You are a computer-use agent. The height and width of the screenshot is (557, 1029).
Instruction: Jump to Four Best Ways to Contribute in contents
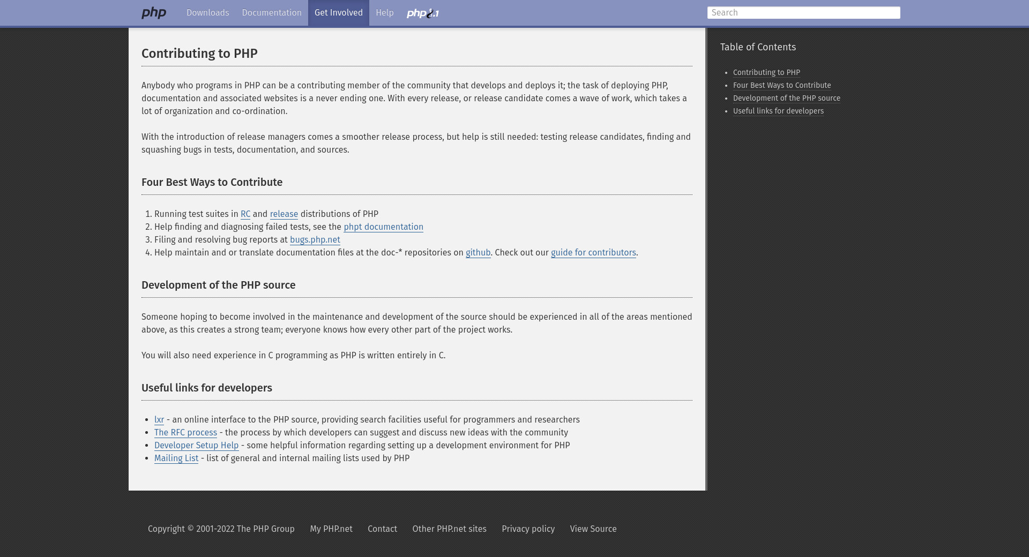(781, 86)
